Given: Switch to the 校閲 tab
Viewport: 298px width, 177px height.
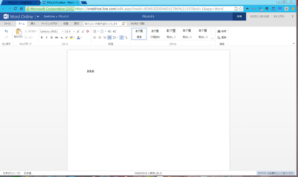Looking at the screenshot, I should coord(66,23).
